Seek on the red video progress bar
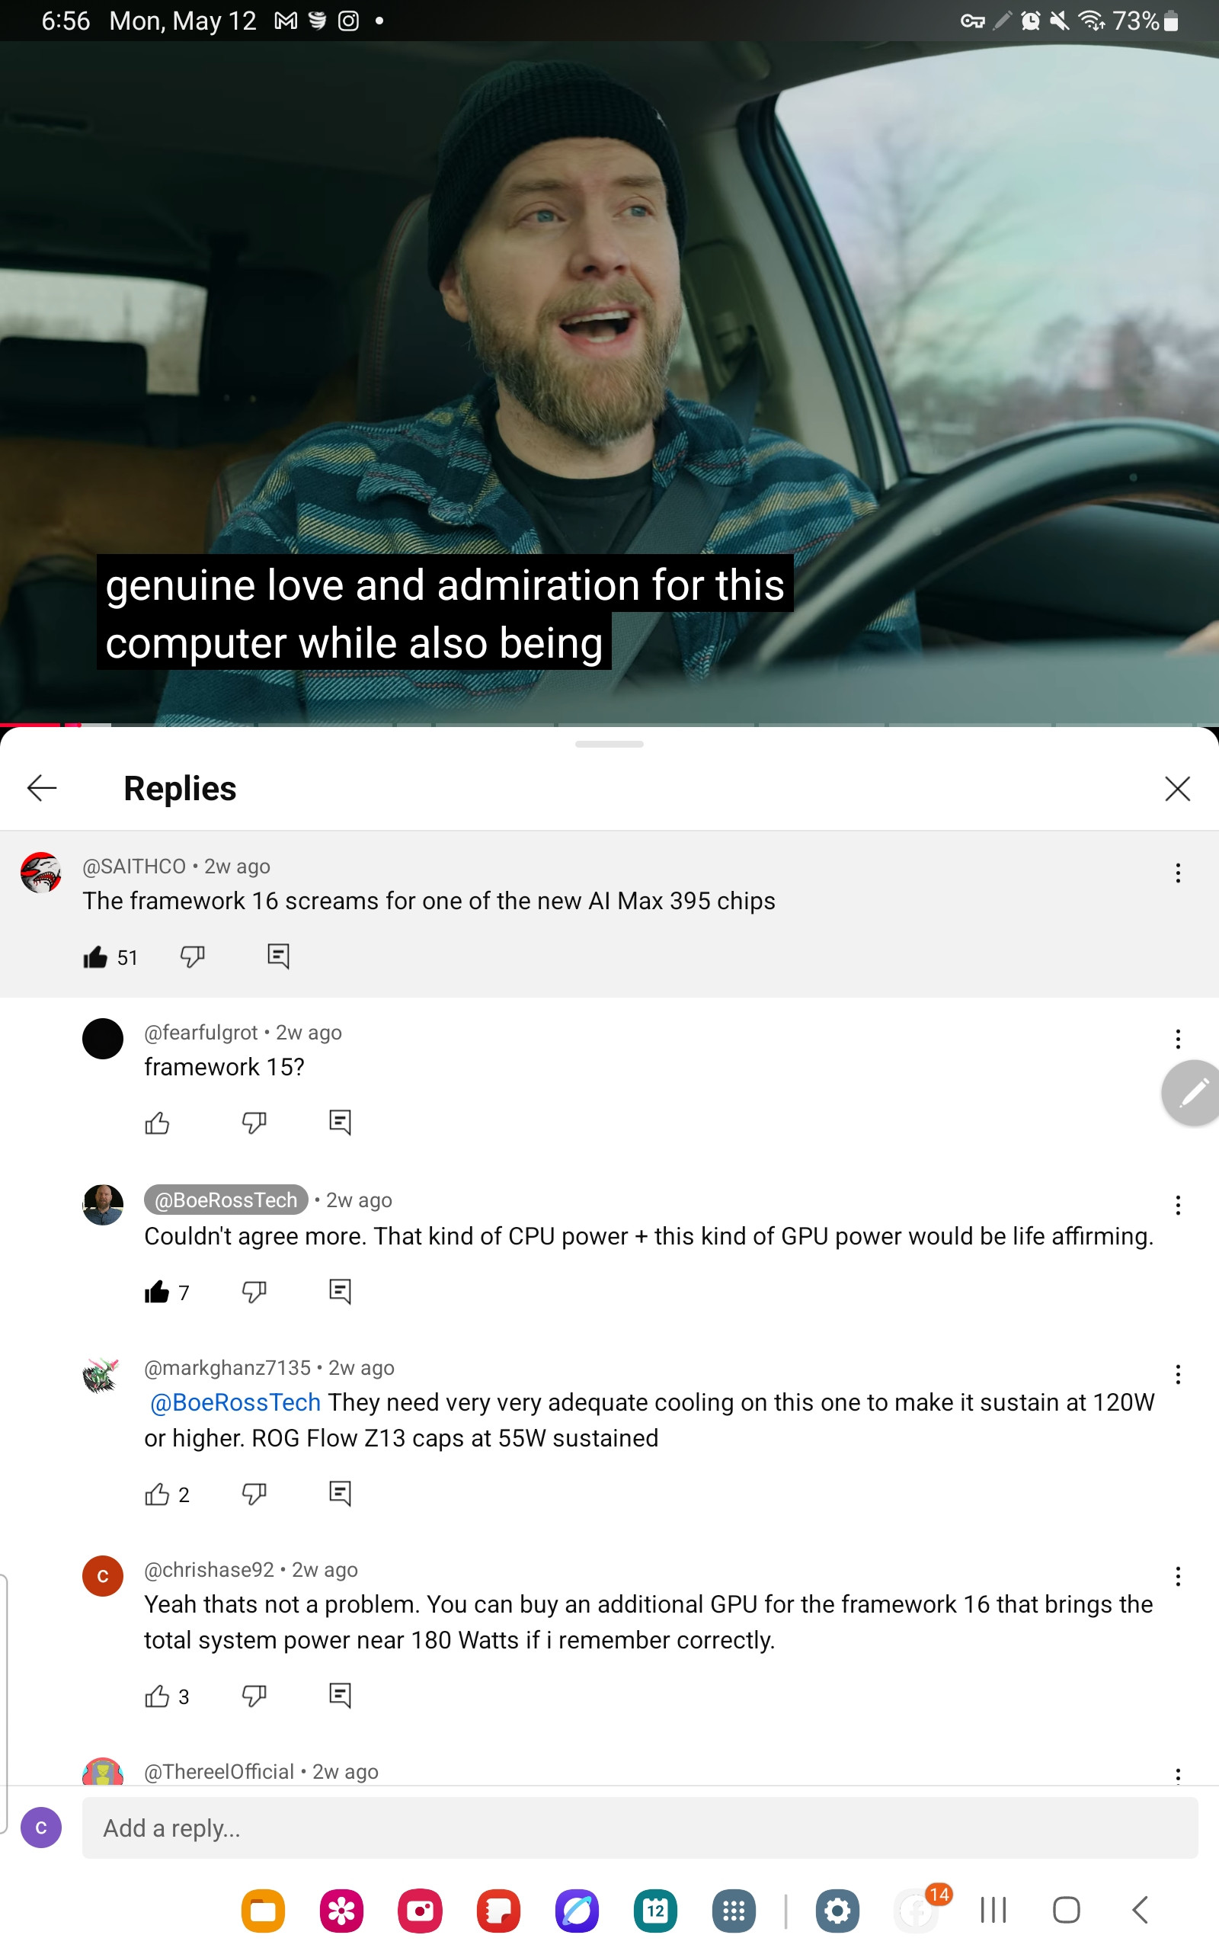This screenshot has height=1951, width=1219. 609,725
